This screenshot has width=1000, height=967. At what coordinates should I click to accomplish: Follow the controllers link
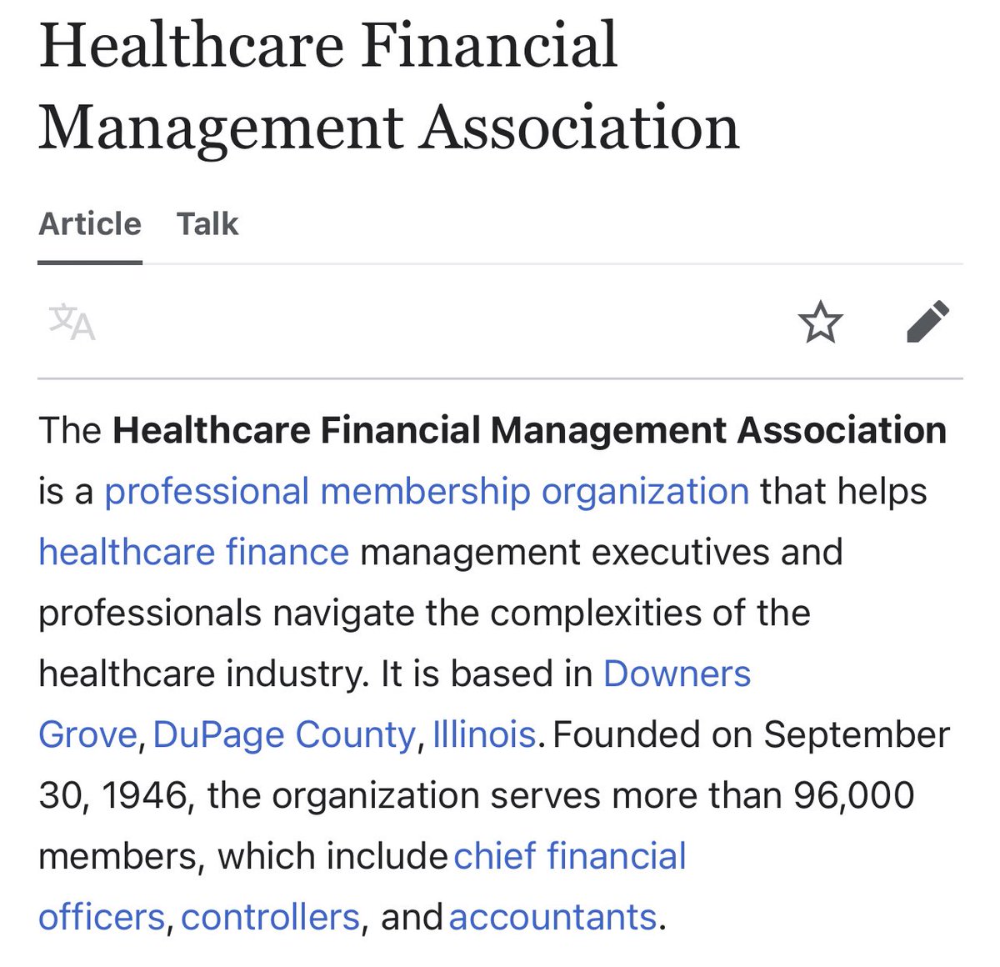click(x=270, y=918)
